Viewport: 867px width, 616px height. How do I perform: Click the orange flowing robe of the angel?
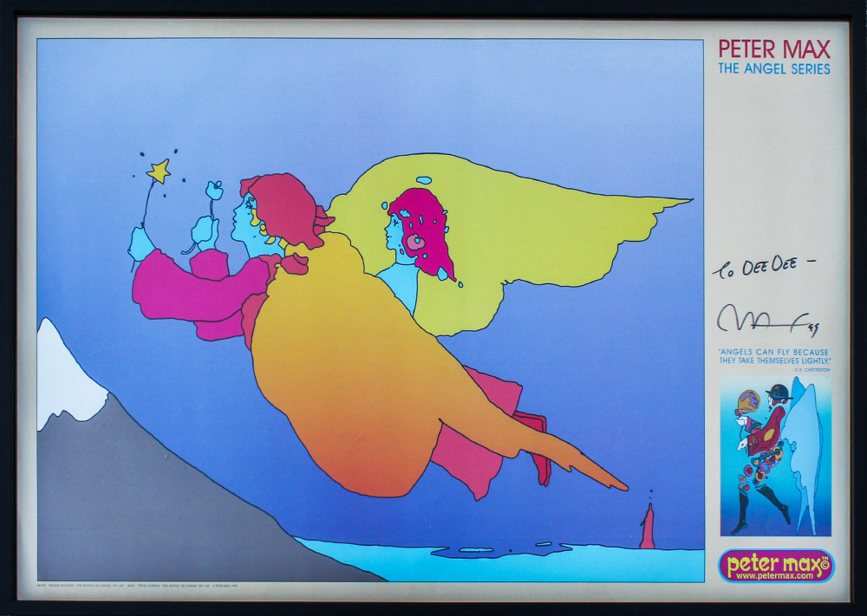(x=347, y=373)
